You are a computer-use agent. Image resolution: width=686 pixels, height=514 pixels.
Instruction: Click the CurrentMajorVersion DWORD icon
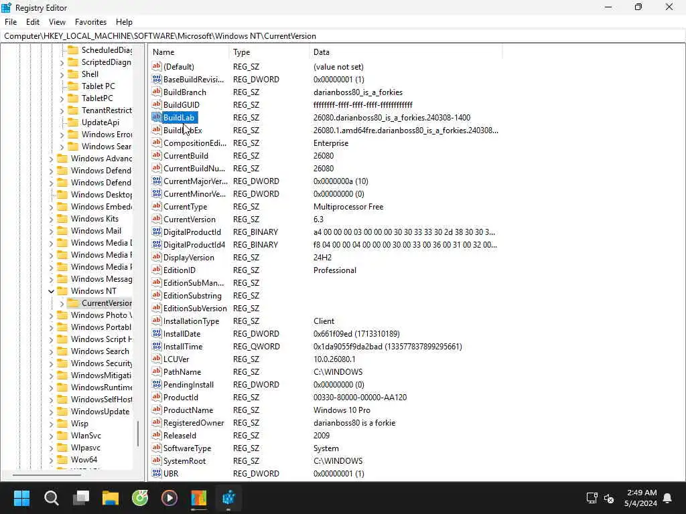coord(157,181)
